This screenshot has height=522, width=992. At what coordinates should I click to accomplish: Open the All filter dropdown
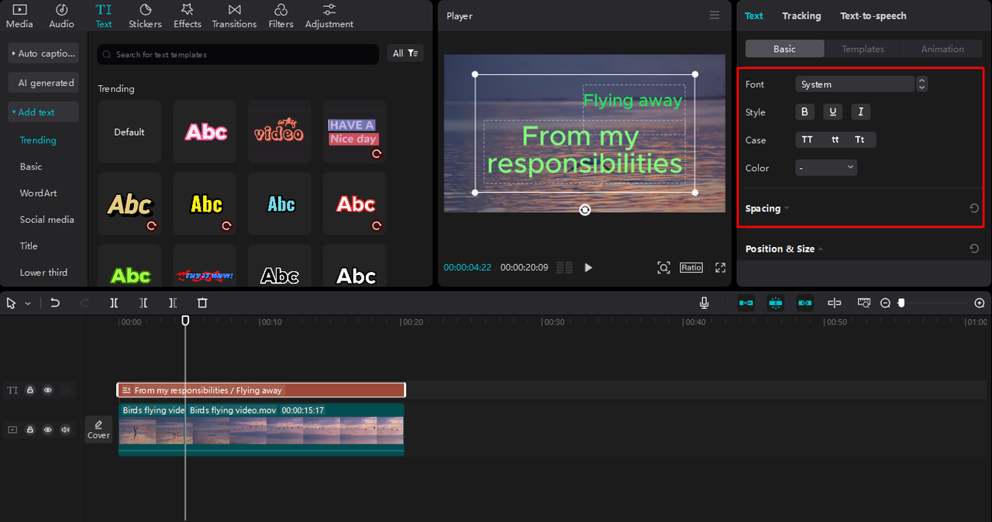click(x=405, y=53)
